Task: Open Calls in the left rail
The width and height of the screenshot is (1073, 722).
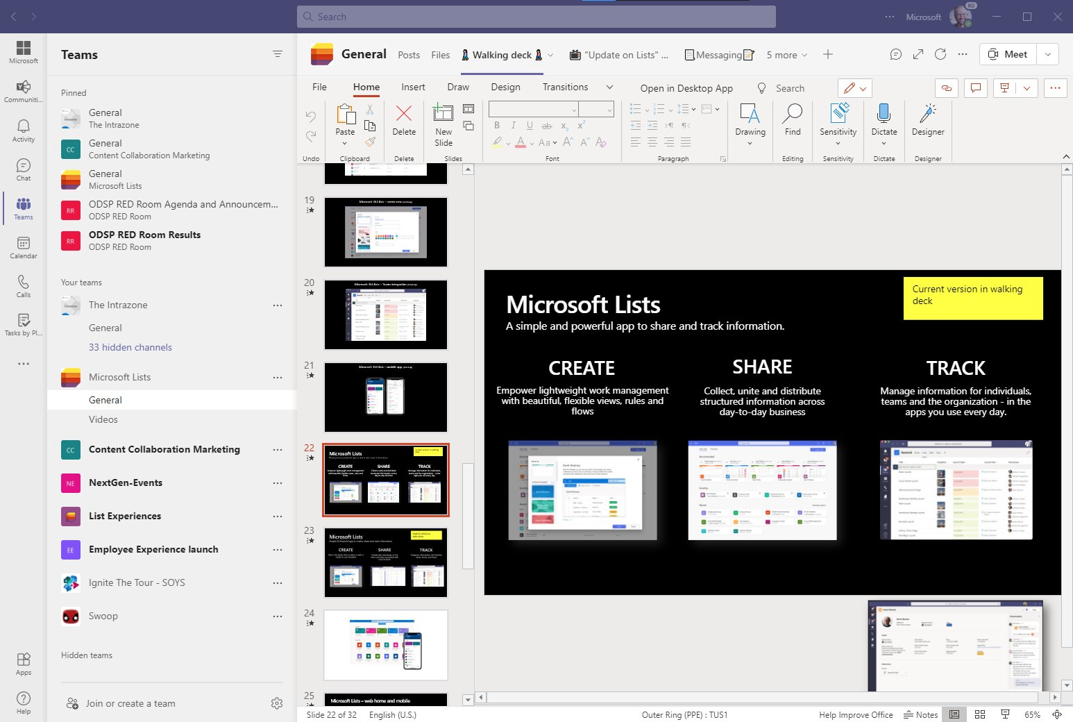Action: tap(24, 285)
